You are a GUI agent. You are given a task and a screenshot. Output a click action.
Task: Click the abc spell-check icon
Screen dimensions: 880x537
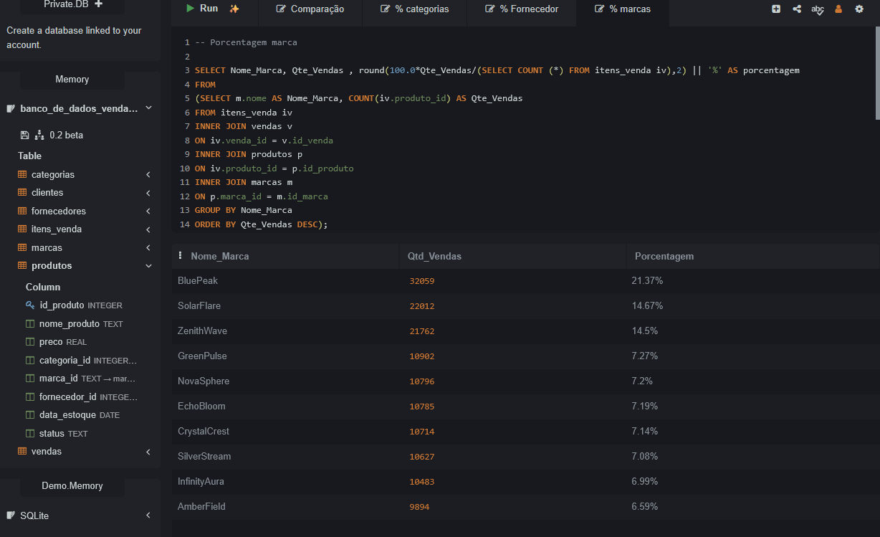[x=818, y=9]
